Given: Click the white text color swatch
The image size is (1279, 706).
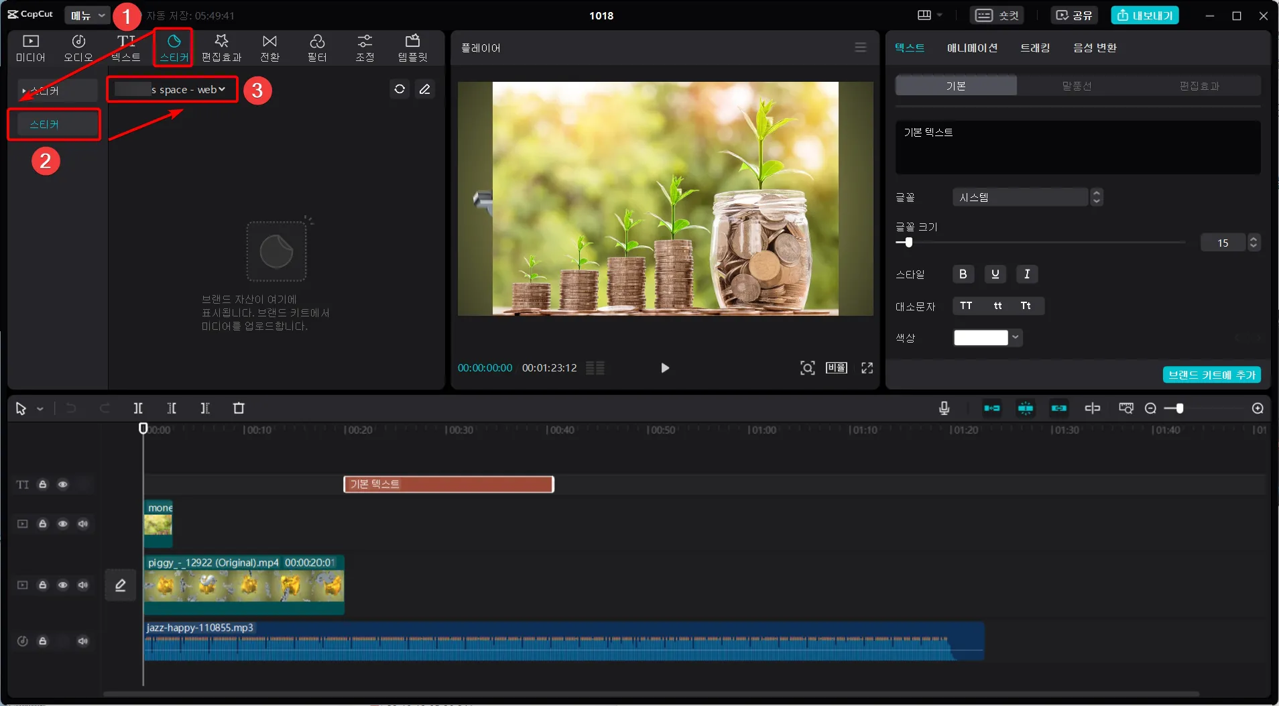Looking at the screenshot, I should [981, 338].
